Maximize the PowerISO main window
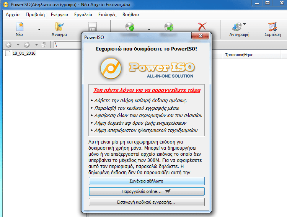This screenshot has width=287, height=217. click(267, 3)
